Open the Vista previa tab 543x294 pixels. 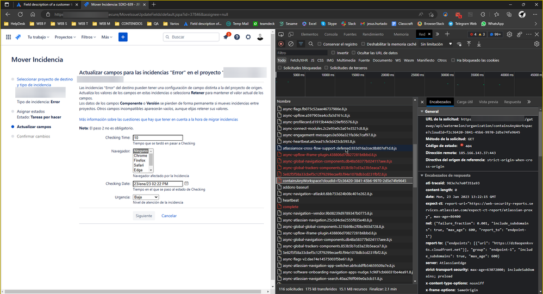tap(488, 102)
